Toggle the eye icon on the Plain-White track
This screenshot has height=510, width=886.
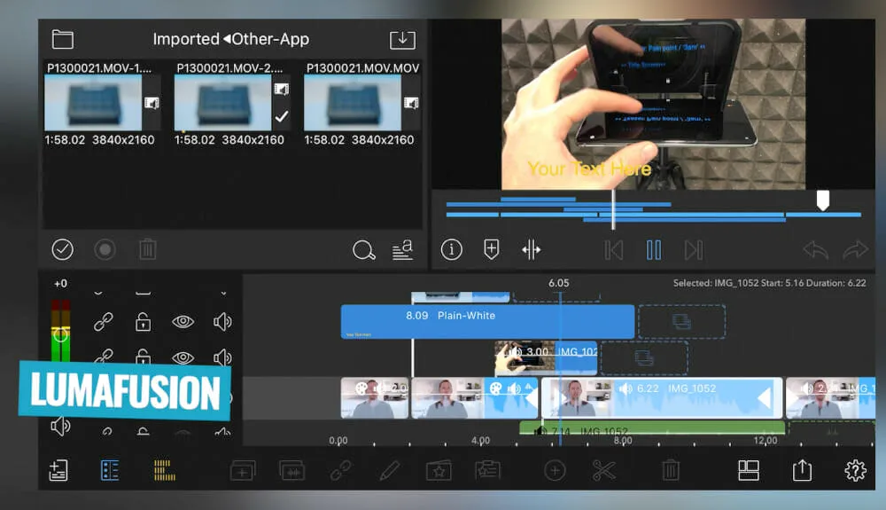(x=183, y=322)
